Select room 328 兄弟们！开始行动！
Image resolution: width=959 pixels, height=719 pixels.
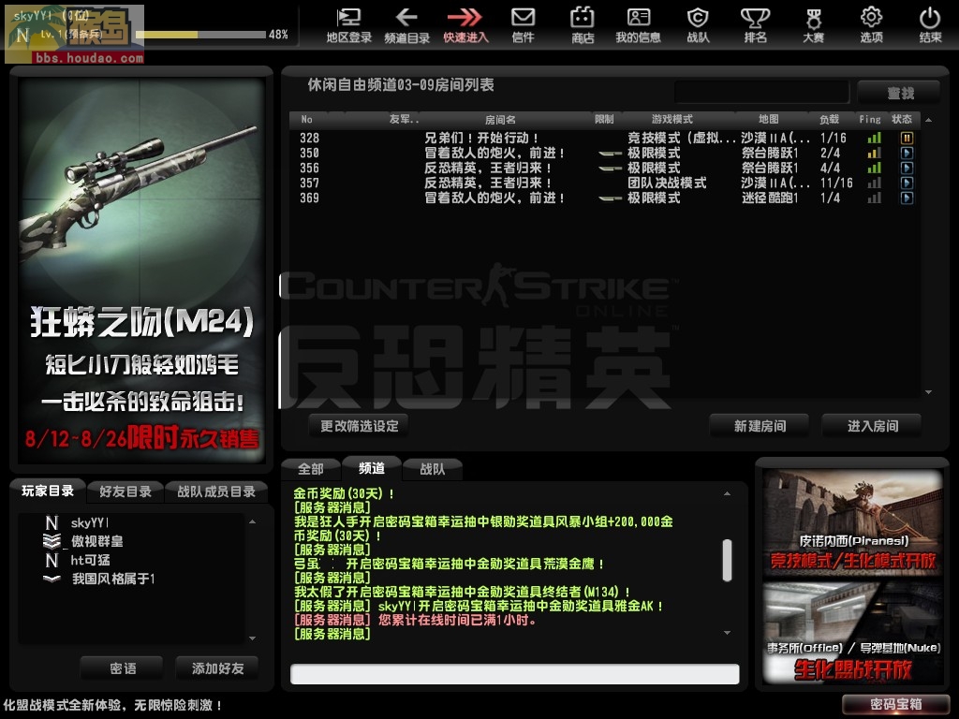606,139
